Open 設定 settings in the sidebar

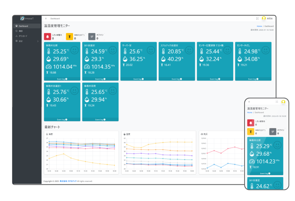click(x=27, y=41)
